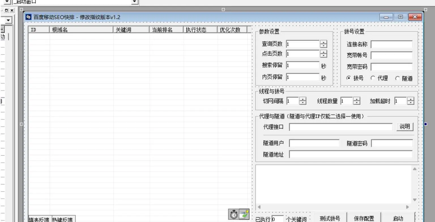Viewport: 435px width, 222px height.
Task: Click the green arrow component icon beside timer
Action: point(244,214)
